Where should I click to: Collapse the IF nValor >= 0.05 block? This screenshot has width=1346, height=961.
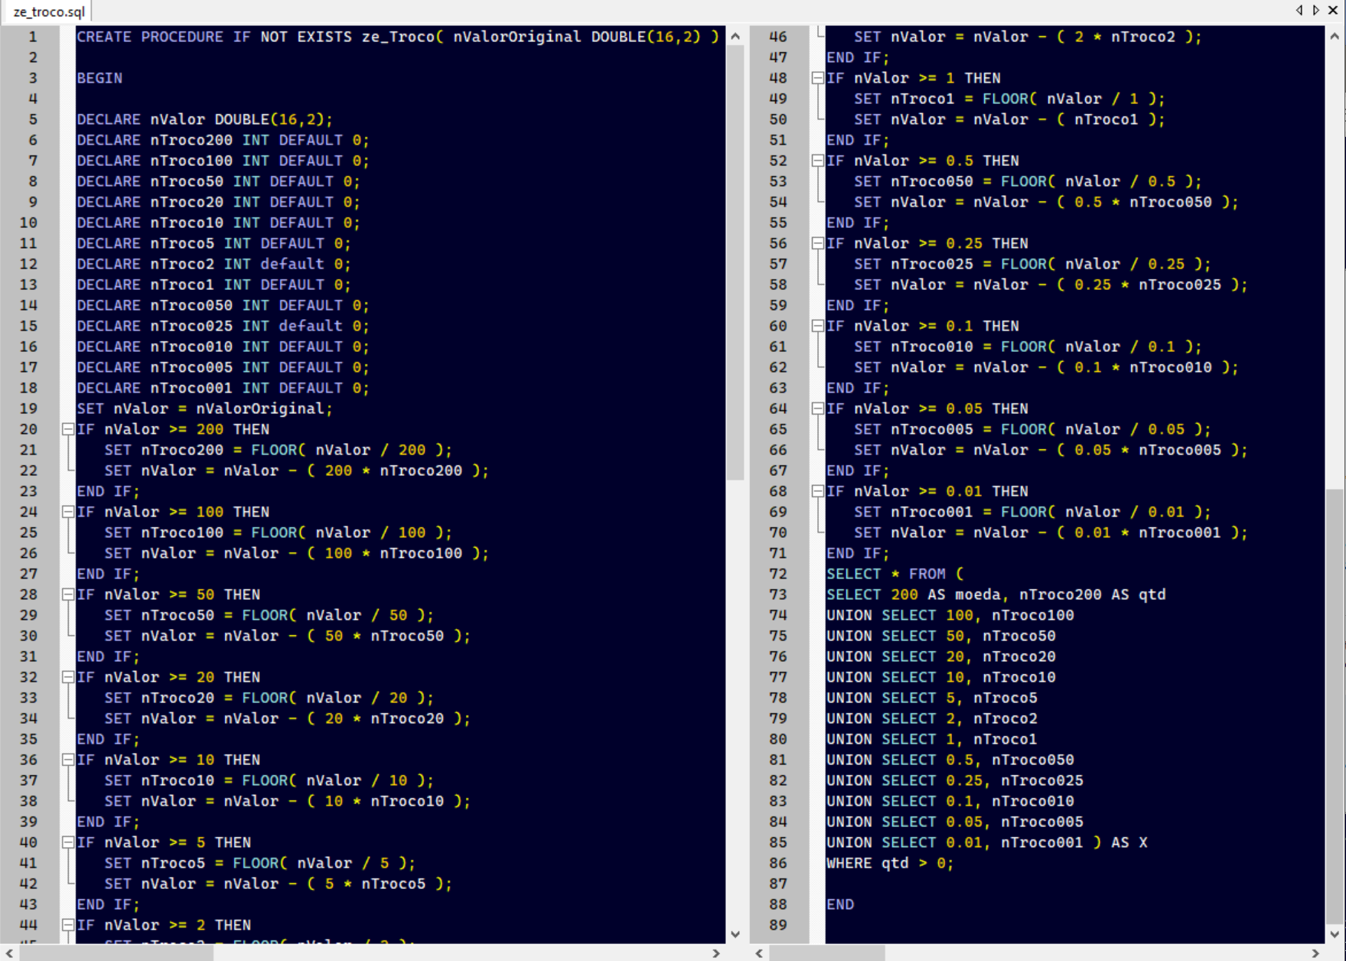click(817, 409)
